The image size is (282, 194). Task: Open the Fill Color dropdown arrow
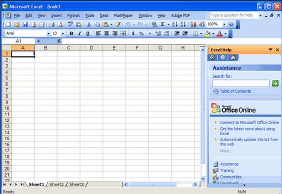[213, 34]
